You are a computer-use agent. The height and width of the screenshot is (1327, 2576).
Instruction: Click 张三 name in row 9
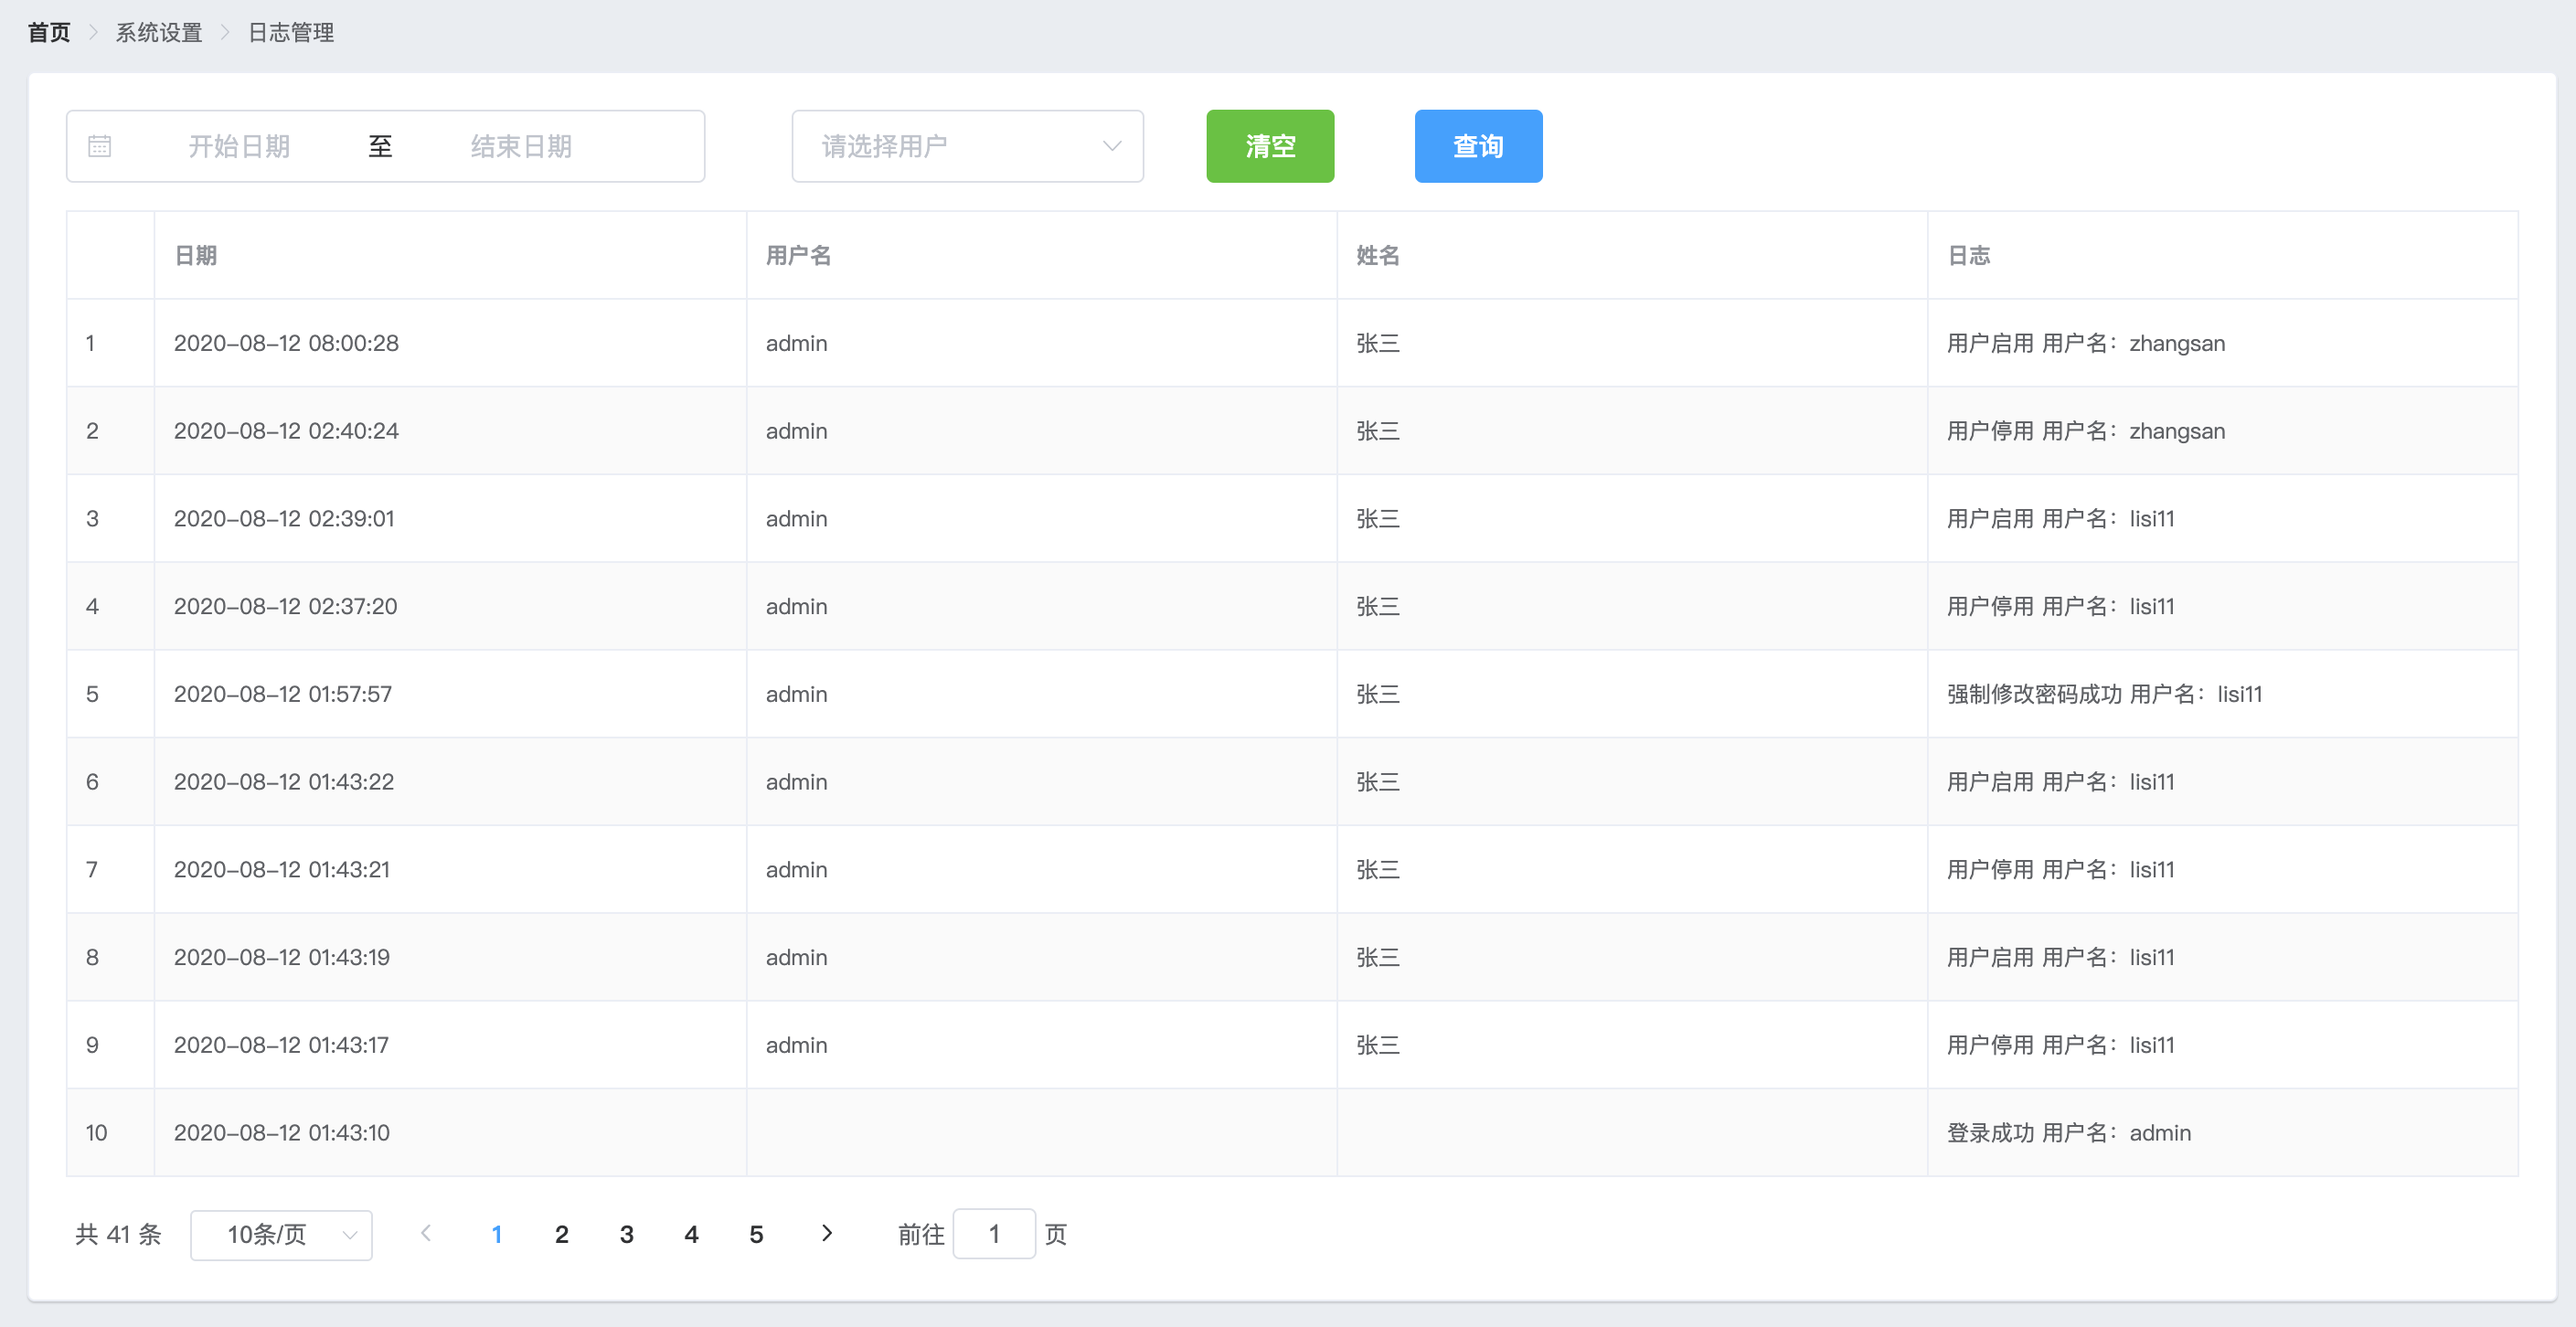(x=1378, y=1045)
